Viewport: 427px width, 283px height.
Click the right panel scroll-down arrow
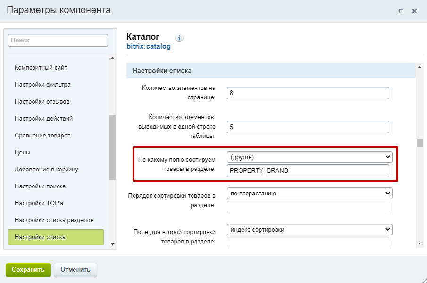click(419, 243)
